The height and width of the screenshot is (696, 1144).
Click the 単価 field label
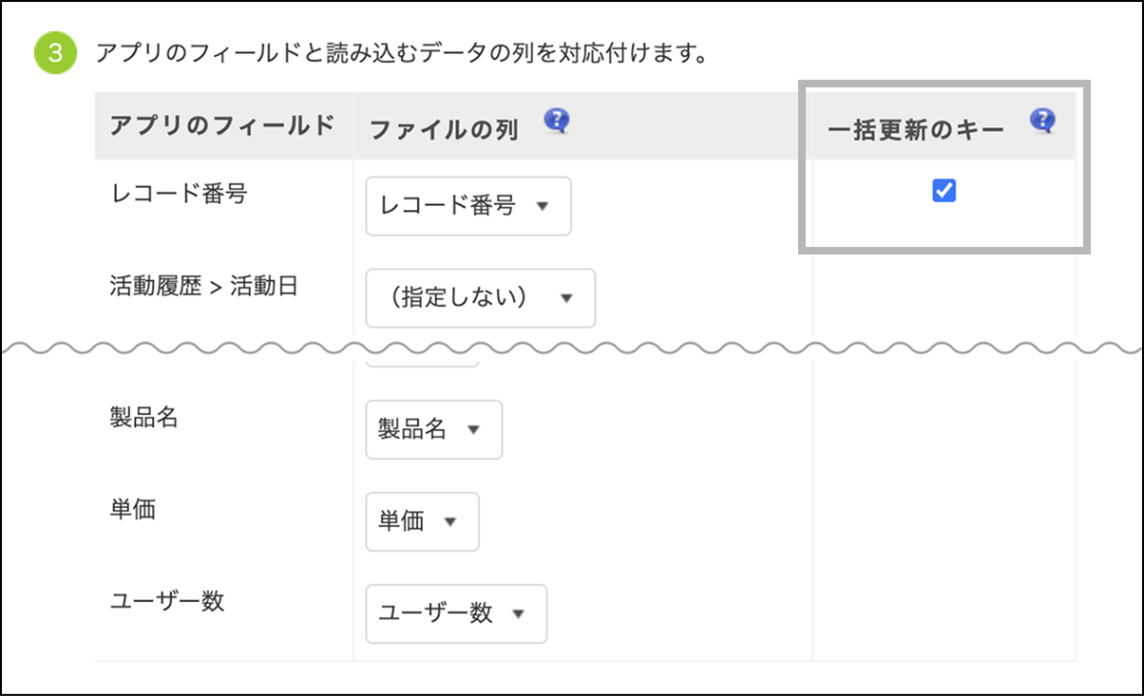tap(133, 509)
